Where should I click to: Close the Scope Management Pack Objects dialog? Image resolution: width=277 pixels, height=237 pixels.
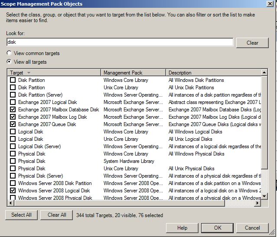(270, 4)
